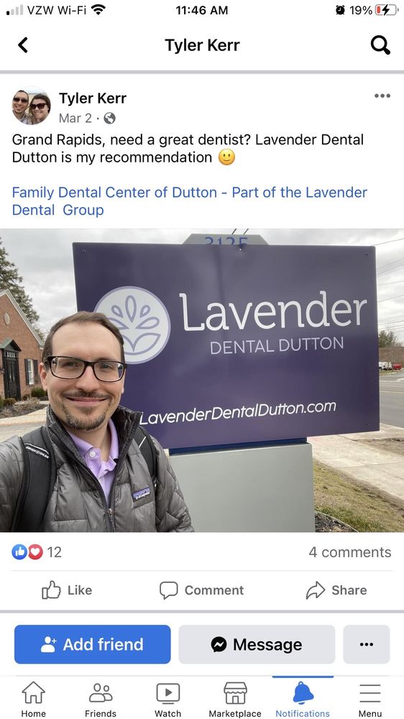This screenshot has width=404, height=719.
Task: Open the Watch video tab
Action: pos(167,700)
